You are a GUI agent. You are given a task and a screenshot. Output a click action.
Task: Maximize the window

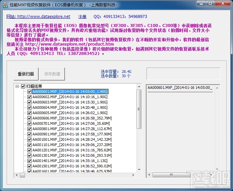click(x=210, y=4)
